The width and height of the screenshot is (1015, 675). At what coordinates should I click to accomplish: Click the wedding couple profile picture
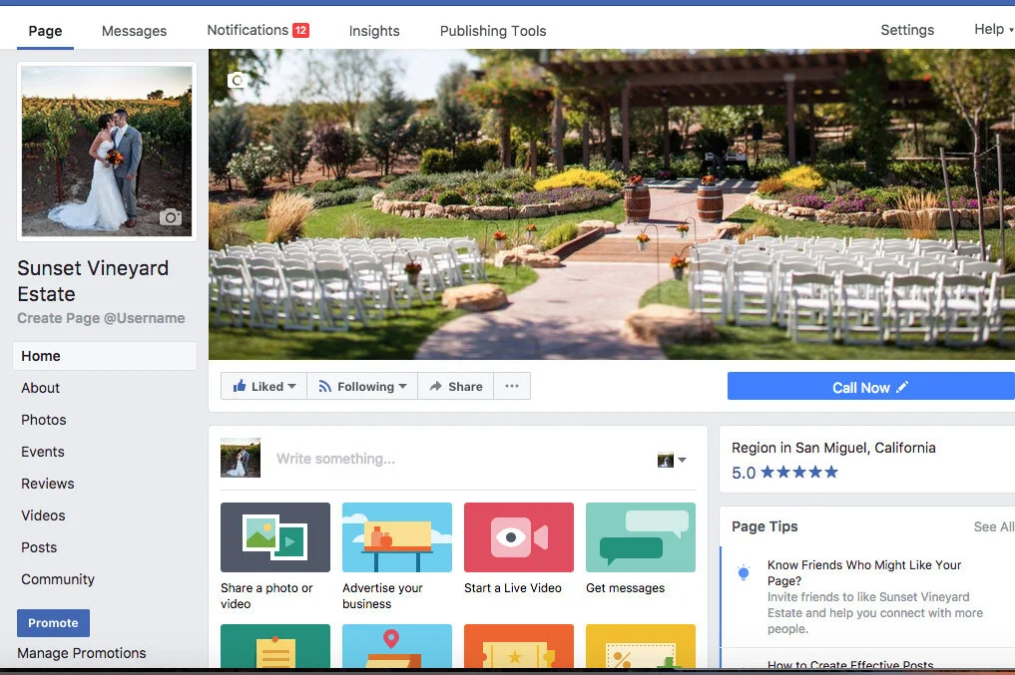point(107,152)
